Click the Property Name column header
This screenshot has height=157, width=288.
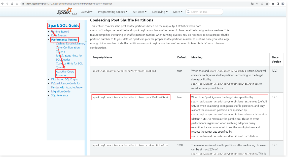coord(102,57)
